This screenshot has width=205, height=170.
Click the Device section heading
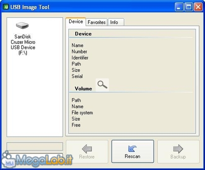click(x=83, y=34)
